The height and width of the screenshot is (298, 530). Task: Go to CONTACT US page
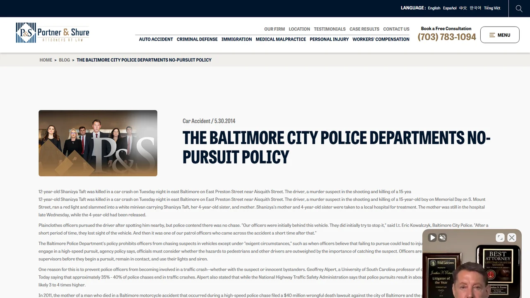[396, 29]
